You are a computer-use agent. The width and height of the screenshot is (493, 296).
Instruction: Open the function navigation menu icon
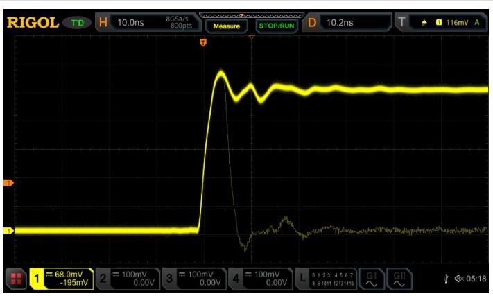pos(15,279)
